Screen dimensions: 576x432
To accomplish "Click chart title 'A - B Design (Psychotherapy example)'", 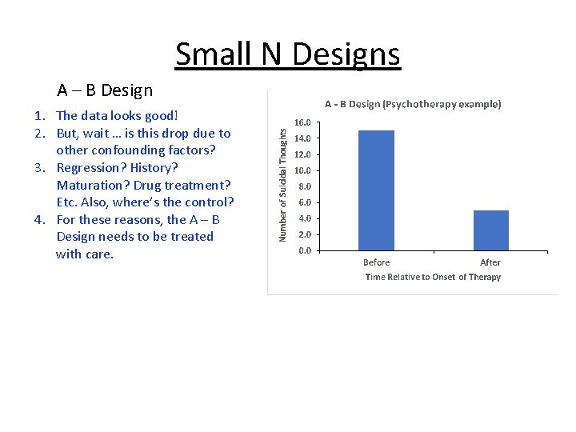I will pos(413,104).
